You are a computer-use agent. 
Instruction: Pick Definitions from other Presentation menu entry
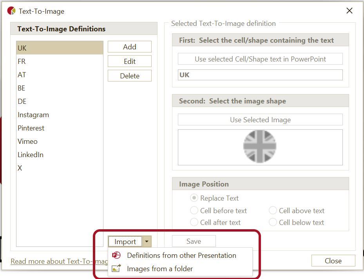(x=181, y=255)
